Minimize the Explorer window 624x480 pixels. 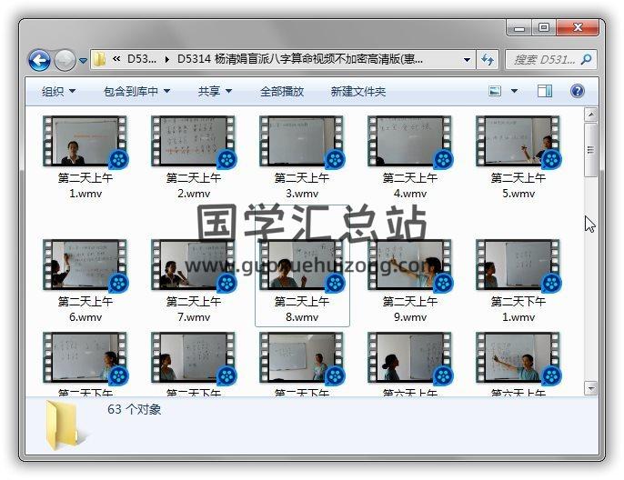(x=518, y=28)
